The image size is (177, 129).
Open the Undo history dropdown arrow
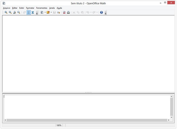click(x=91, y=12)
